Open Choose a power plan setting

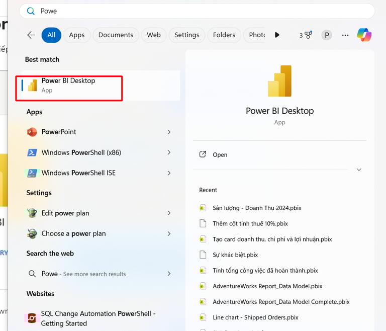(99, 233)
